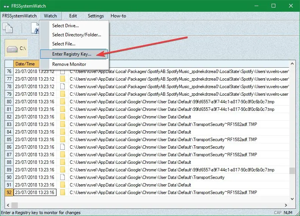Click the file icon in row 90

click(x=62, y=177)
